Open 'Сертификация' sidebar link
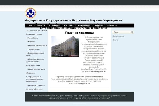 (x=33, y=65)
